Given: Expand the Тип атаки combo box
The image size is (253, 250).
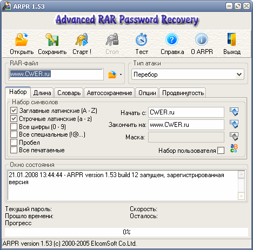Looking at the screenshot, I should 188,75.
